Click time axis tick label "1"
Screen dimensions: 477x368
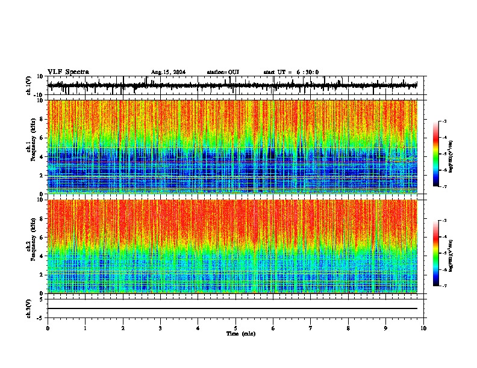coord(85,328)
